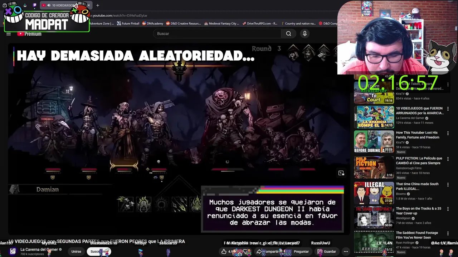Viewport: 458px width, 257px height.
Task: Click the browser address bar URL
Action: 118,15
